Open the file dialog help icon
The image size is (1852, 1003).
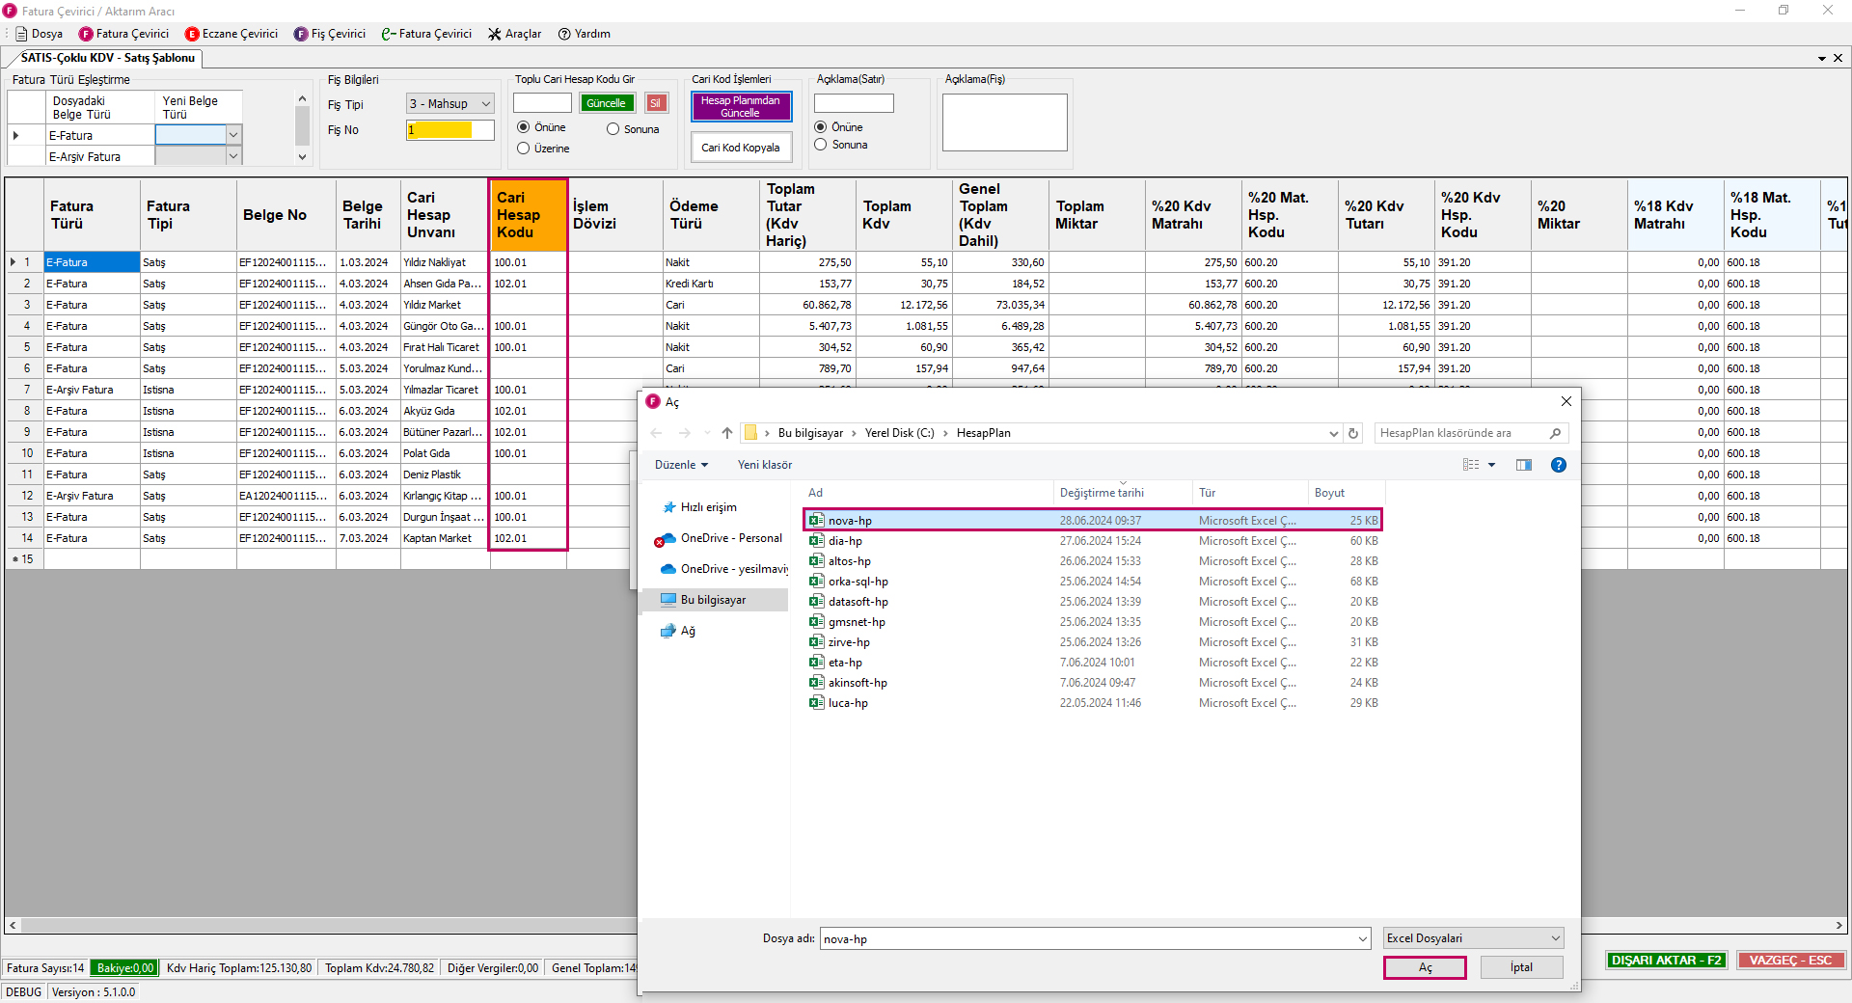[x=1558, y=465]
